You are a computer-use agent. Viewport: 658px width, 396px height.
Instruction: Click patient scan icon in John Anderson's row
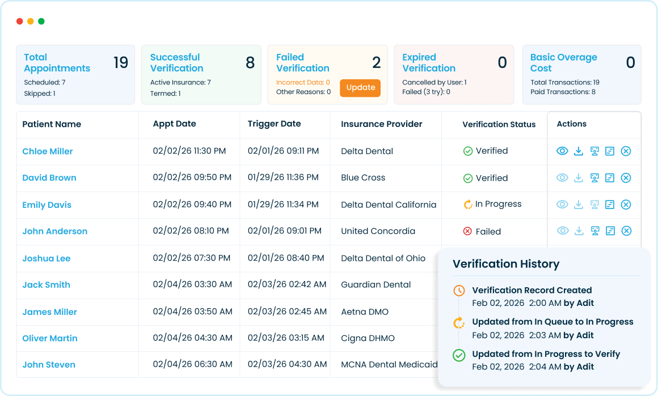595,231
